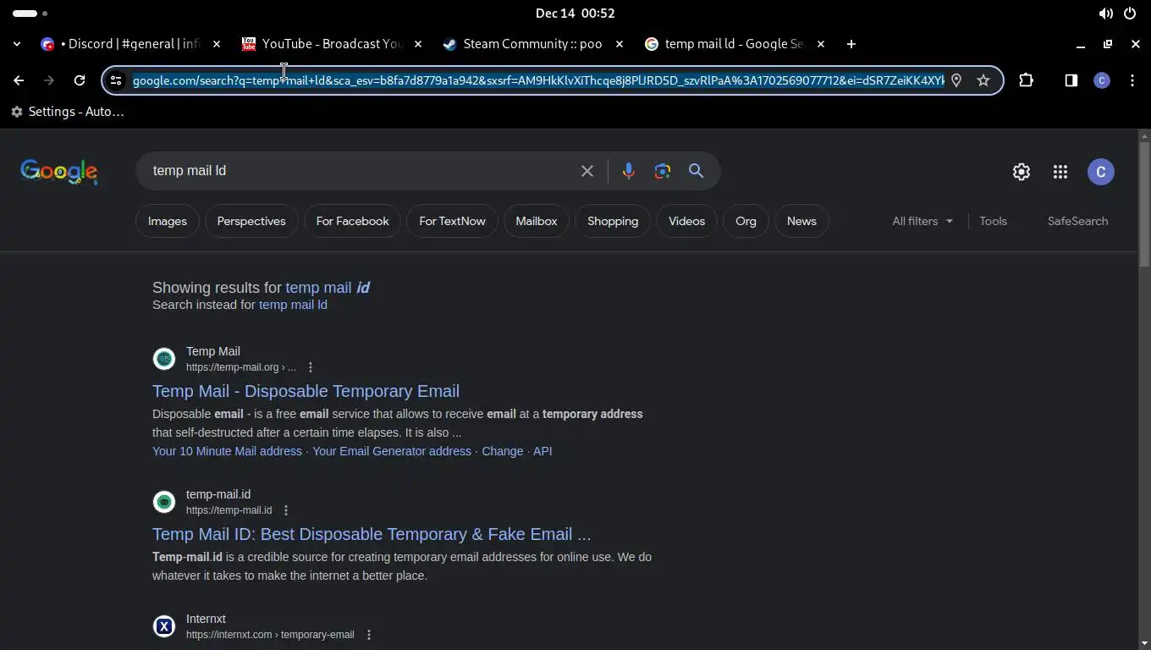This screenshot has height=650, width=1151.
Task: Open 'Temp Mail ID: Best Disposable' result
Action: [372, 534]
